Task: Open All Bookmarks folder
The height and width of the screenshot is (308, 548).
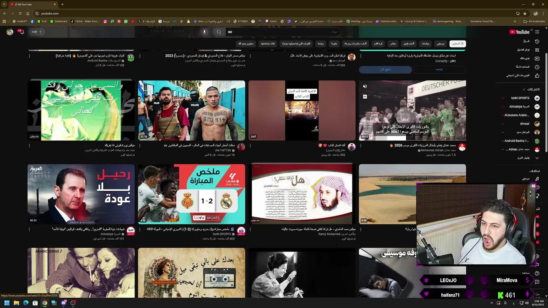Action: 534,21
